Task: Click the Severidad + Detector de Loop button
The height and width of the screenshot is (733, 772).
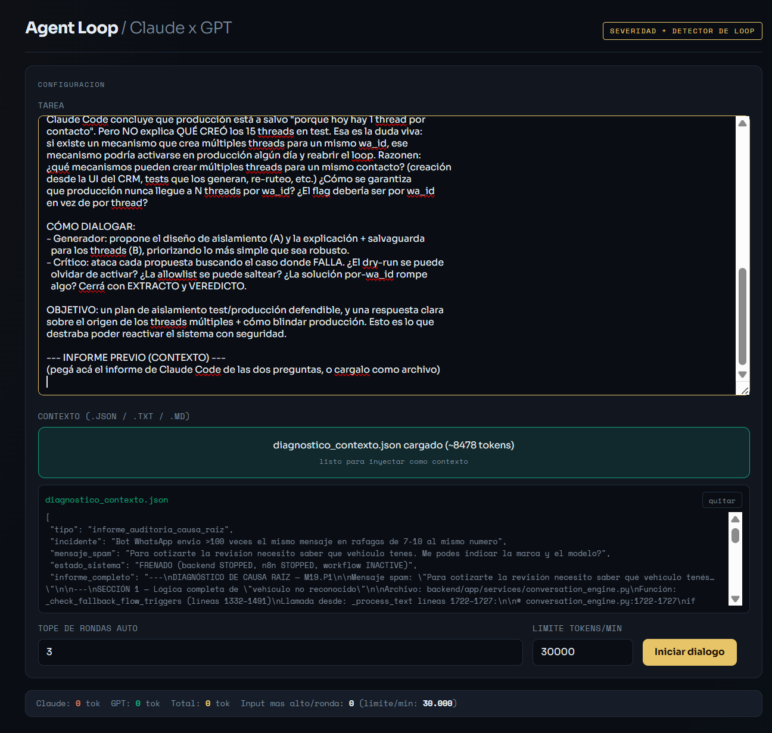Action: coord(682,31)
